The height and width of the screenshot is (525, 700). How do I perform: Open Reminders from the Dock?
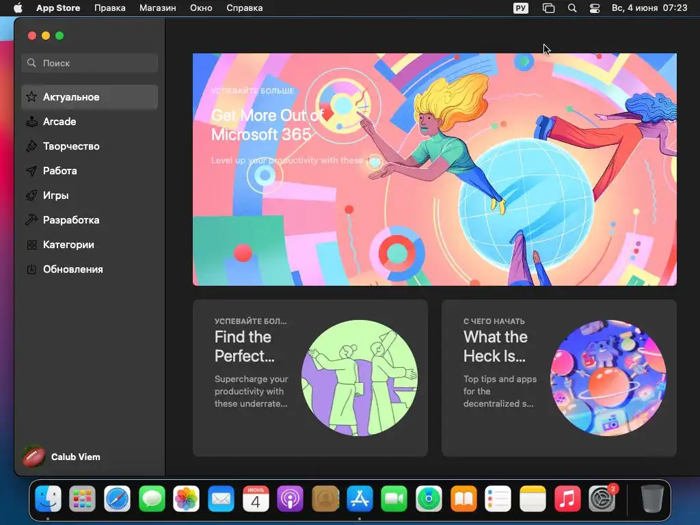[x=498, y=498]
